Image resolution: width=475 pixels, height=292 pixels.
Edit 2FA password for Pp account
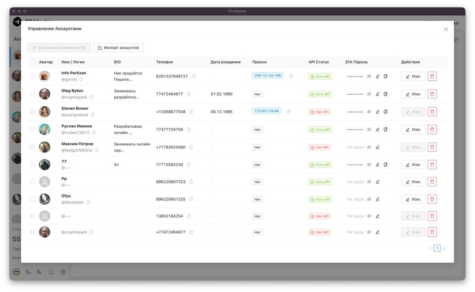pyautogui.click(x=378, y=182)
